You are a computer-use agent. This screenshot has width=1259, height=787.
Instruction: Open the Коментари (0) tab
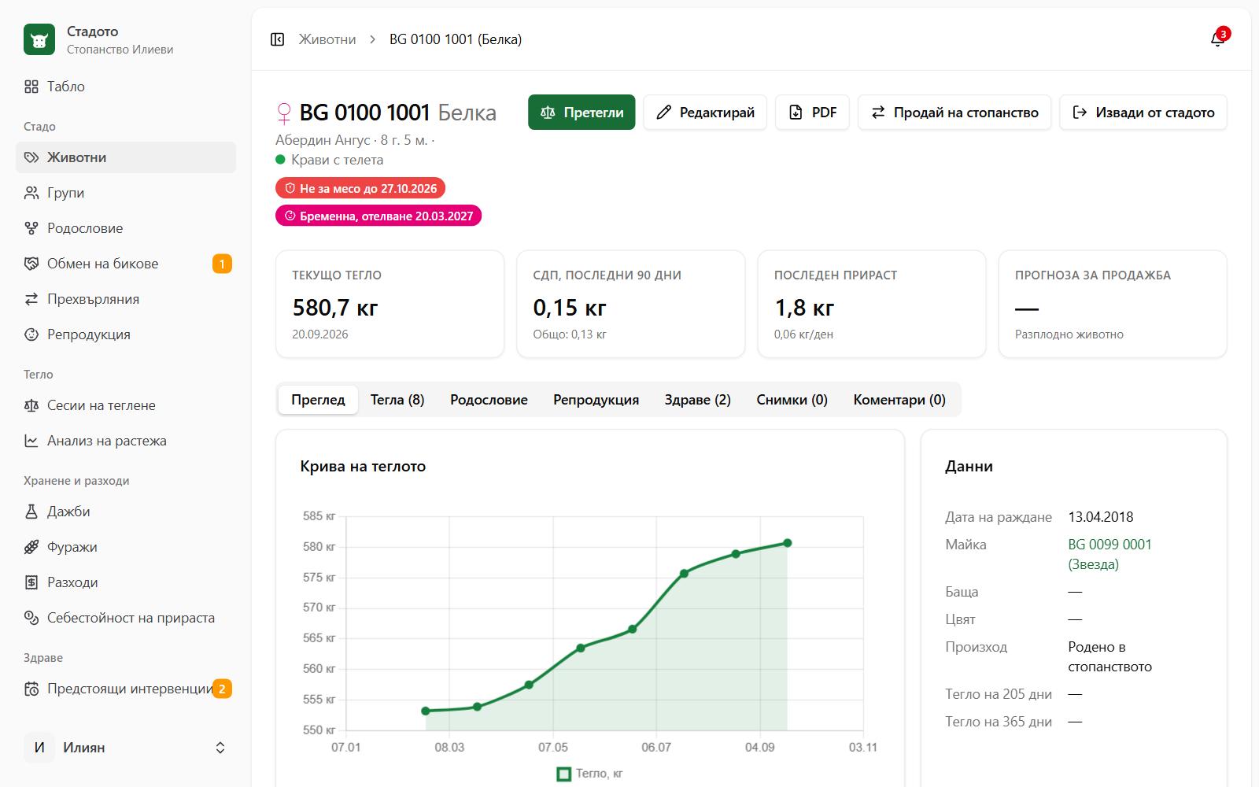click(x=899, y=400)
